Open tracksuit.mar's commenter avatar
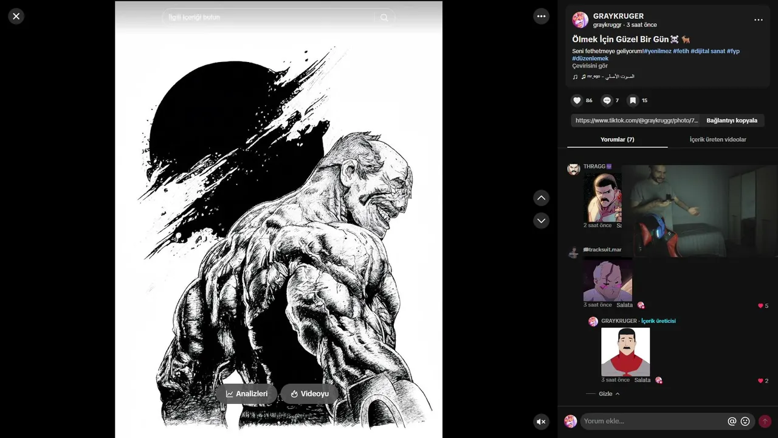The height and width of the screenshot is (438, 778). pos(574,252)
